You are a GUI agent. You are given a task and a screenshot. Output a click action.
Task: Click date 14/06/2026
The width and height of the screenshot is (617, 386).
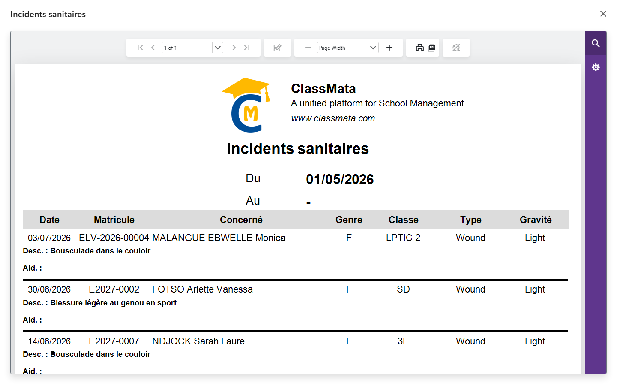click(x=49, y=341)
